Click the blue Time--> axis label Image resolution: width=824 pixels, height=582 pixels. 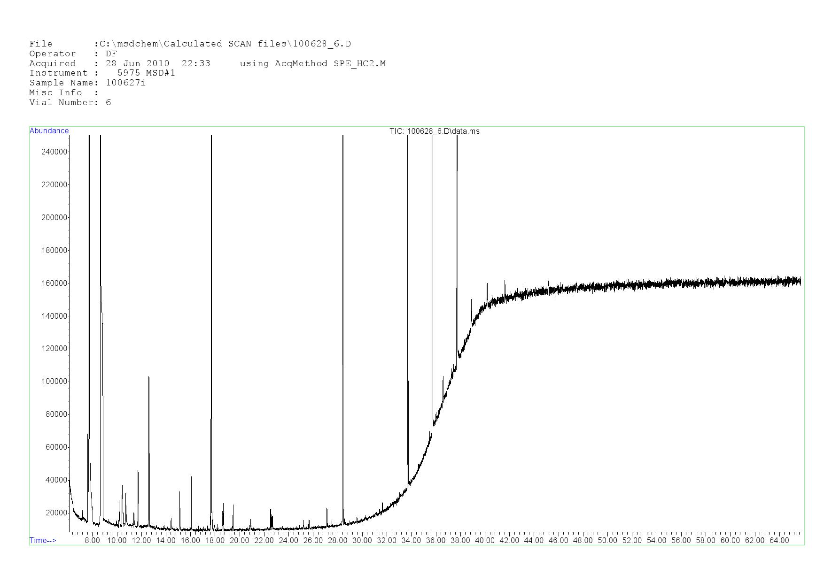pyautogui.click(x=43, y=540)
